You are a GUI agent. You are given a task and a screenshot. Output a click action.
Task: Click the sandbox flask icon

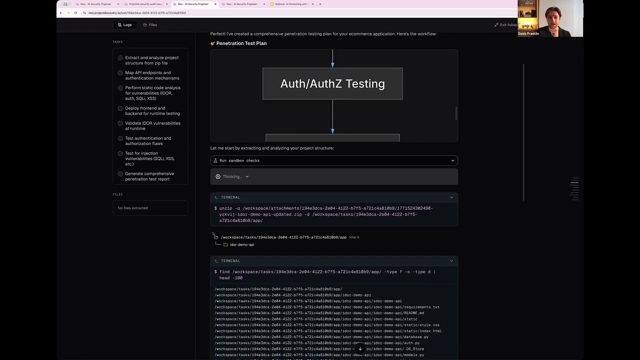(x=215, y=160)
